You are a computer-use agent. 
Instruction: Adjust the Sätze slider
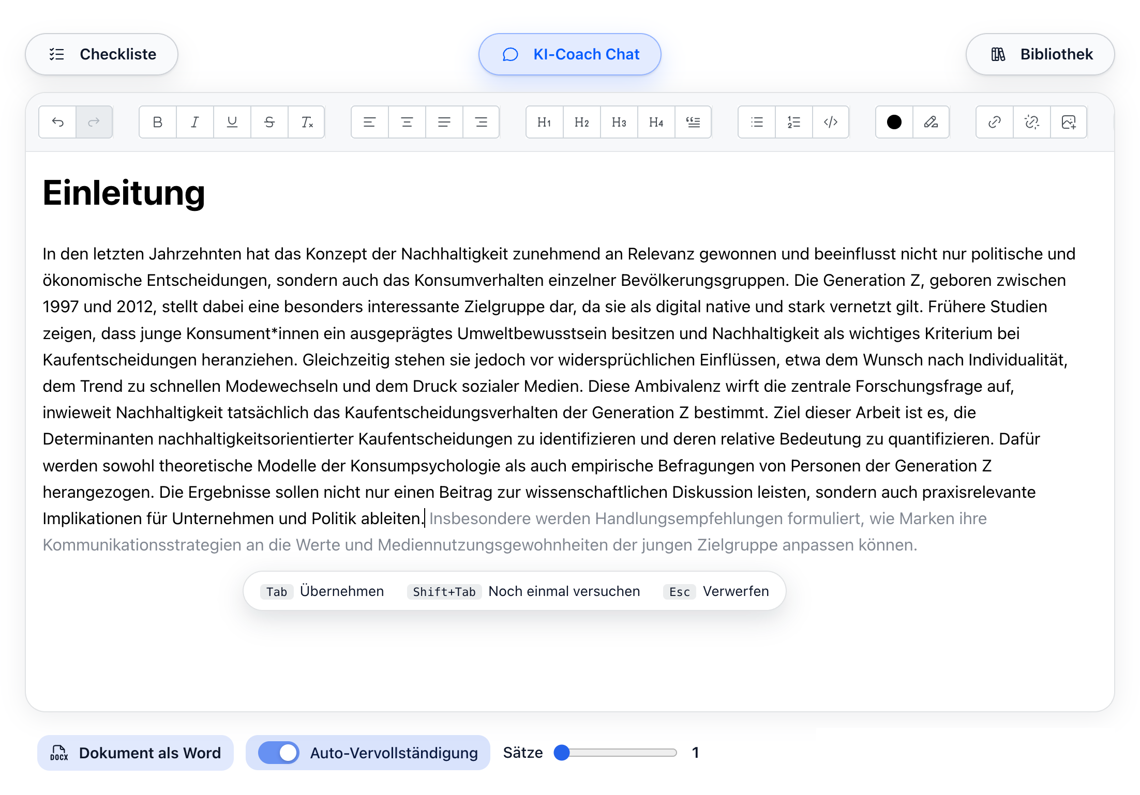(x=562, y=753)
